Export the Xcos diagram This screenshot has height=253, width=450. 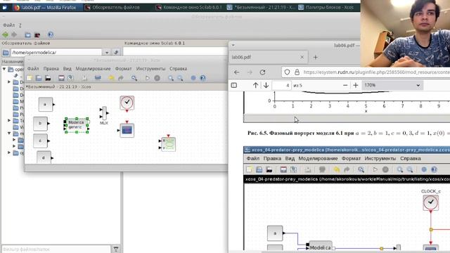pyautogui.click(x=84, y=78)
